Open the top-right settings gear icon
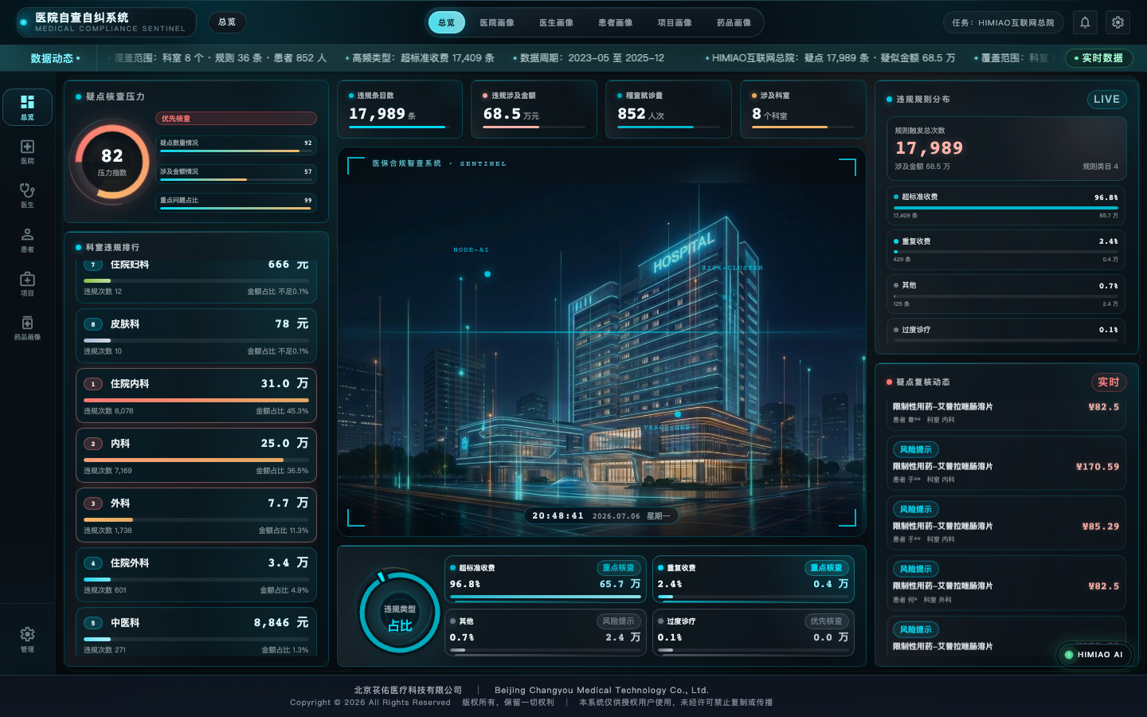This screenshot has width=1147, height=717. point(1118,22)
